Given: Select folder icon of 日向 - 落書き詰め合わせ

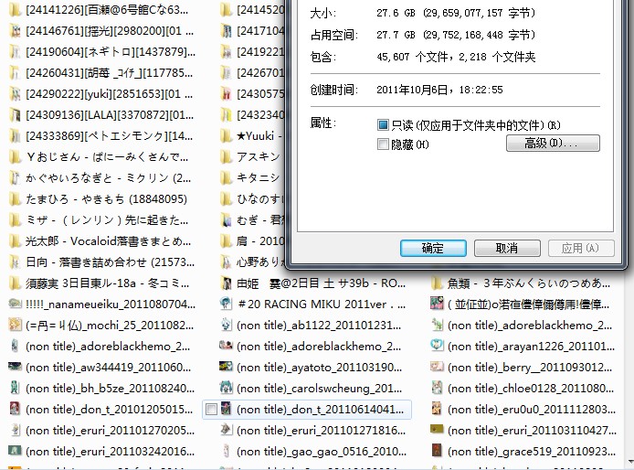Looking at the screenshot, I should (x=15, y=262).
